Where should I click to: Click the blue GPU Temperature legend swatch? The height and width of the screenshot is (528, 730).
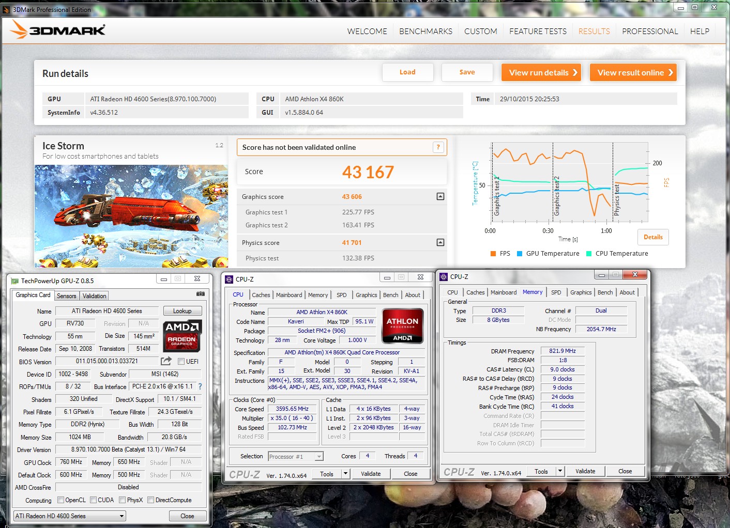tap(520, 254)
